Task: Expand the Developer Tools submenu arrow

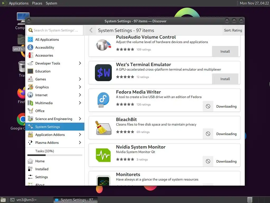Action: click(80, 63)
